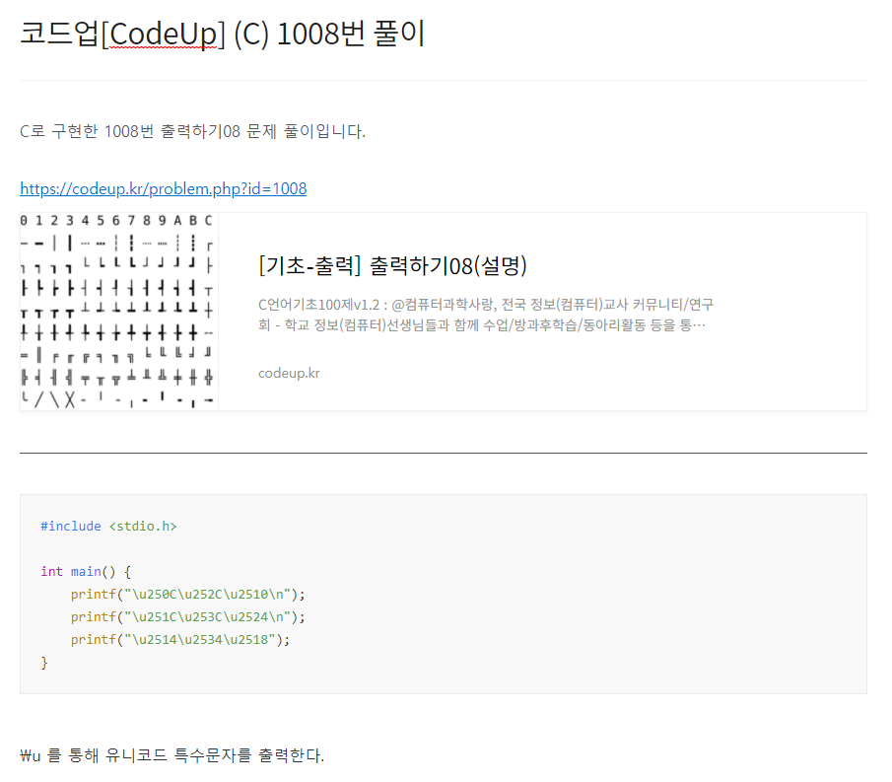The height and width of the screenshot is (782, 892).
Task: Open the codeup.kr problem 1008 link
Action: pyautogui.click(x=164, y=188)
